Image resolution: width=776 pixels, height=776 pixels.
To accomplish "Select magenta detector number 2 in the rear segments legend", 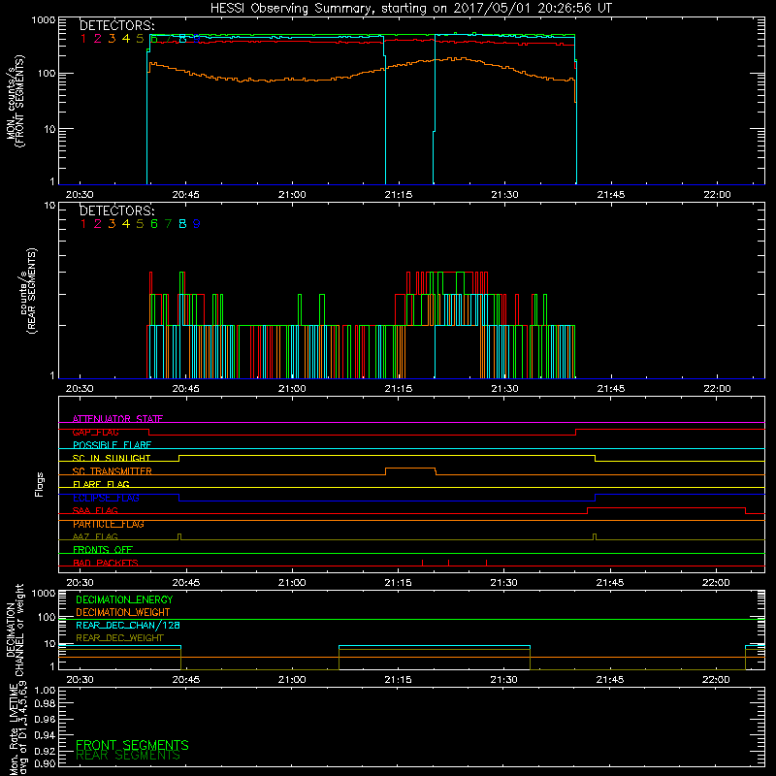I will pos(98,224).
